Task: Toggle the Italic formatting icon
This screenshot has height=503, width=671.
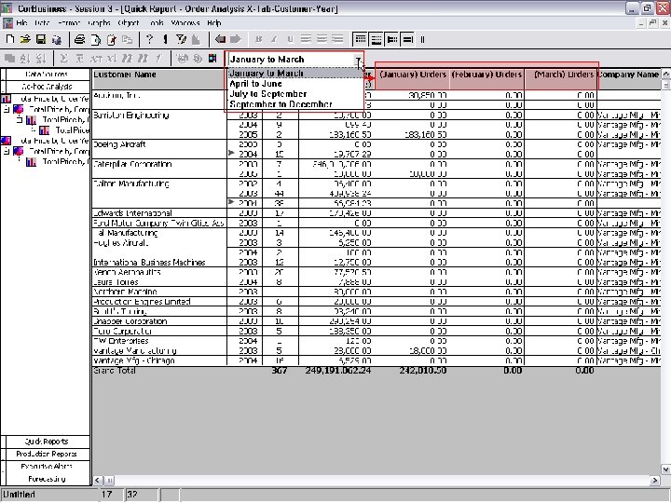Action: pos(274,40)
